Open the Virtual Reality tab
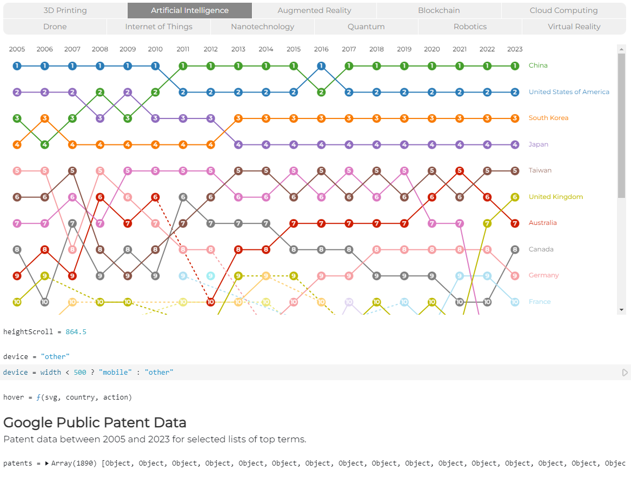This screenshot has height=478, width=631. (x=574, y=26)
